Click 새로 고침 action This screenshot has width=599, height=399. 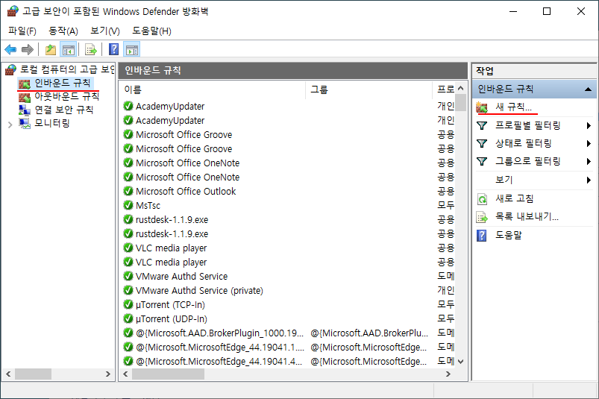[514, 198]
